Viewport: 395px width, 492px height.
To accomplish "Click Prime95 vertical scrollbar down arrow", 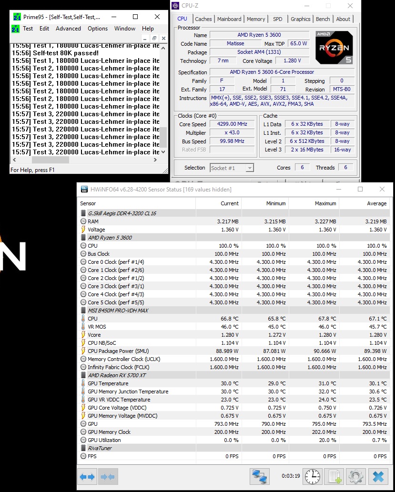I will pos(163,152).
